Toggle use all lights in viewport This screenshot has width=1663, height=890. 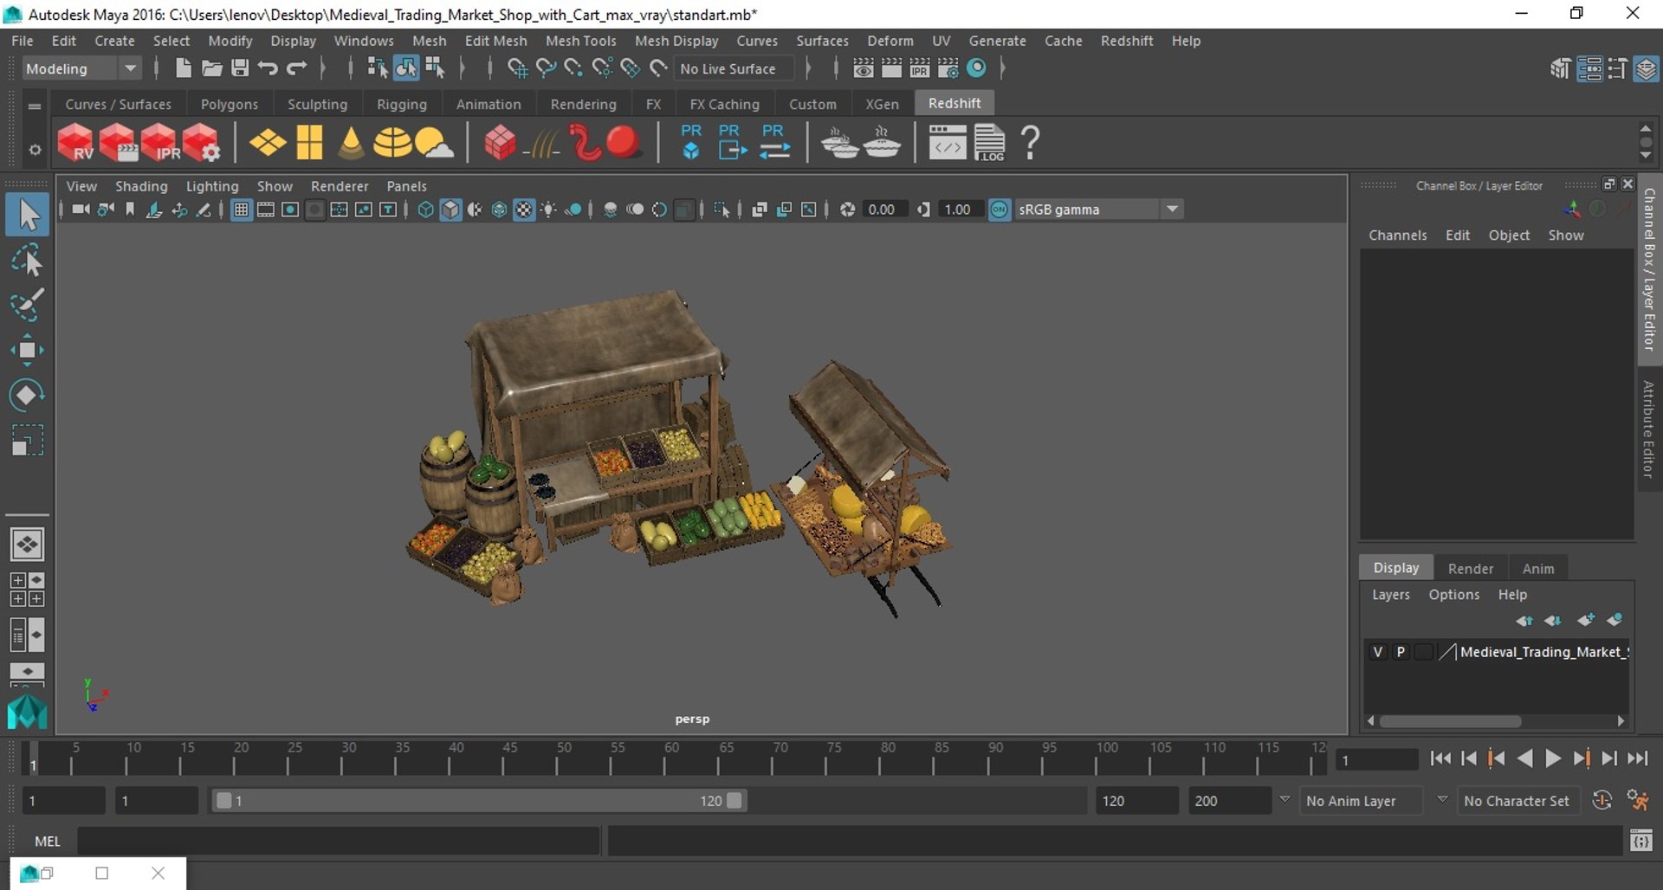(x=548, y=210)
